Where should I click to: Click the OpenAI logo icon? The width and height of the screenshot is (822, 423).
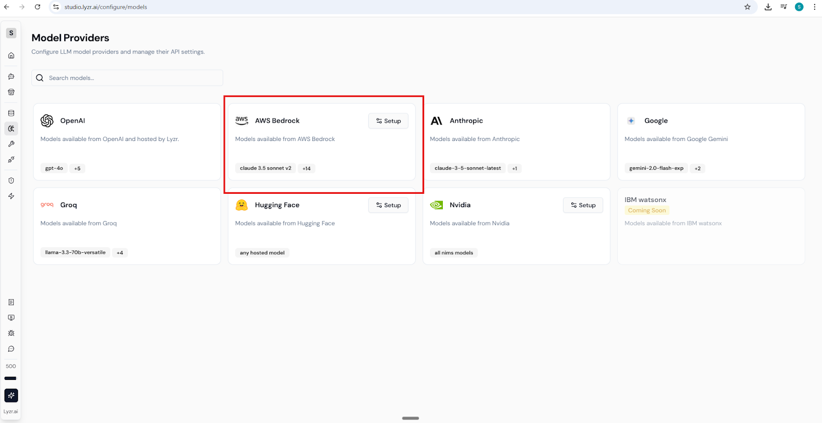[47, 120]
